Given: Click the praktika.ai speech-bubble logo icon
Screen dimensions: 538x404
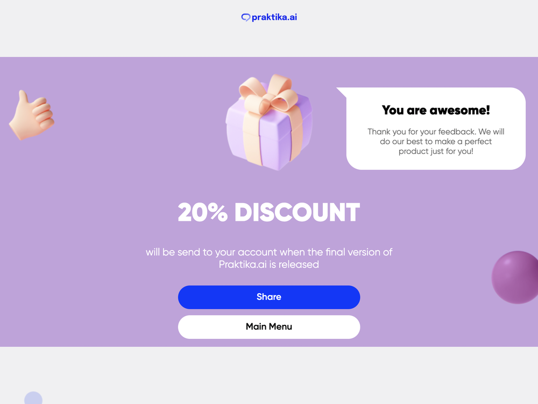Looking at the screenshot, I should tap(246, 17).
